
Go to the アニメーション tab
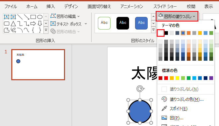click(x=132, y=6)
